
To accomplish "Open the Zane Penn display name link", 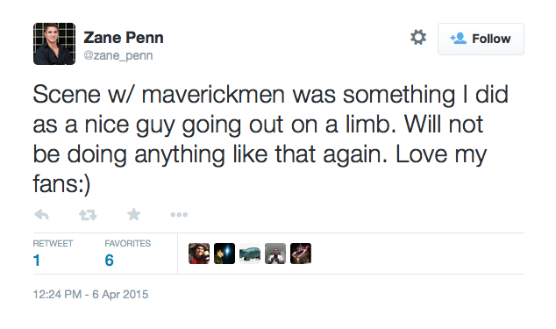I will pyautogui.click(x=124, y=37).
